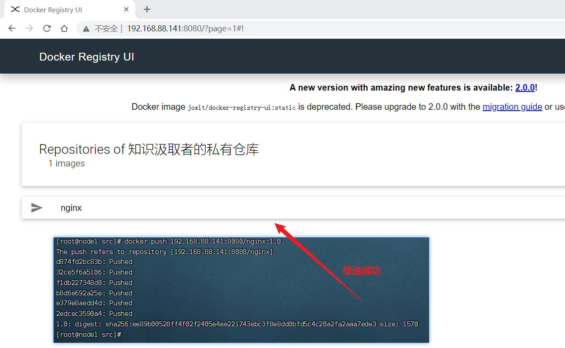
Task: Click the 1 images count text
Action: (x=66, y=163)
